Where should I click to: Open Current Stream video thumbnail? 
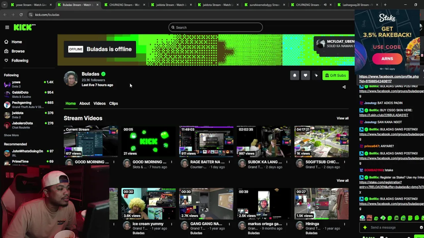click(91, 141)
